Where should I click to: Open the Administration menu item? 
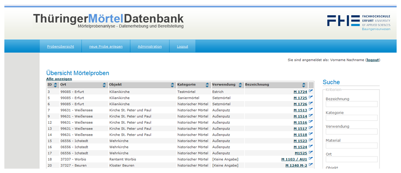[149, 46]
